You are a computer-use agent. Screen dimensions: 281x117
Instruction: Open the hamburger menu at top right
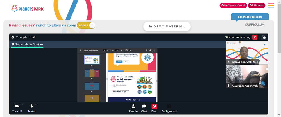point(271,5)
